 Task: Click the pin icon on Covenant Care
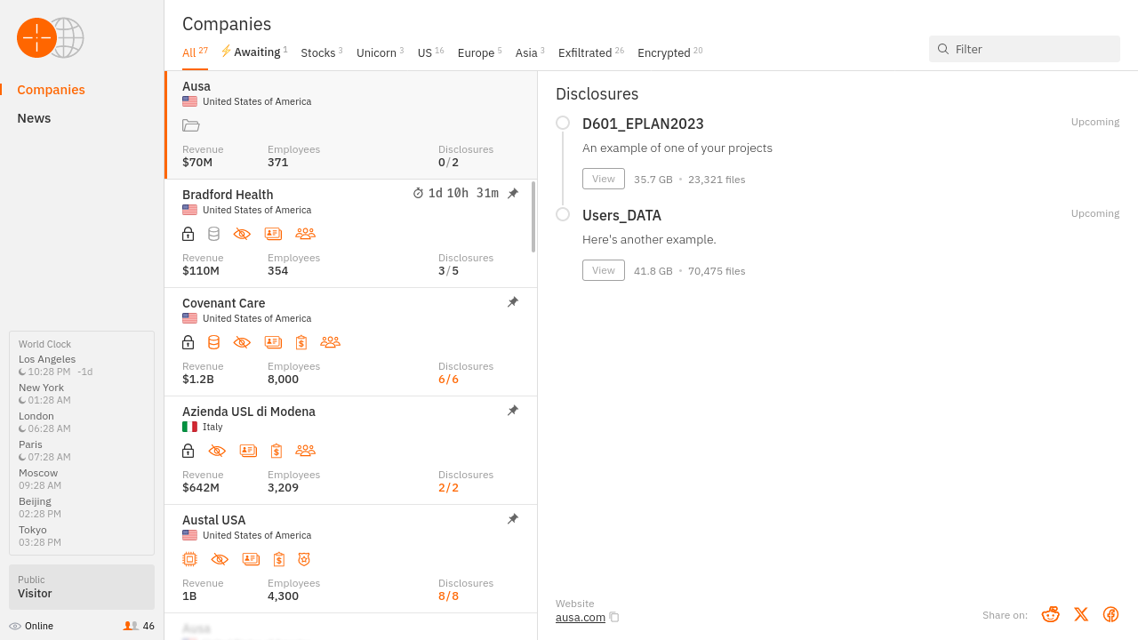coord(513,302)
